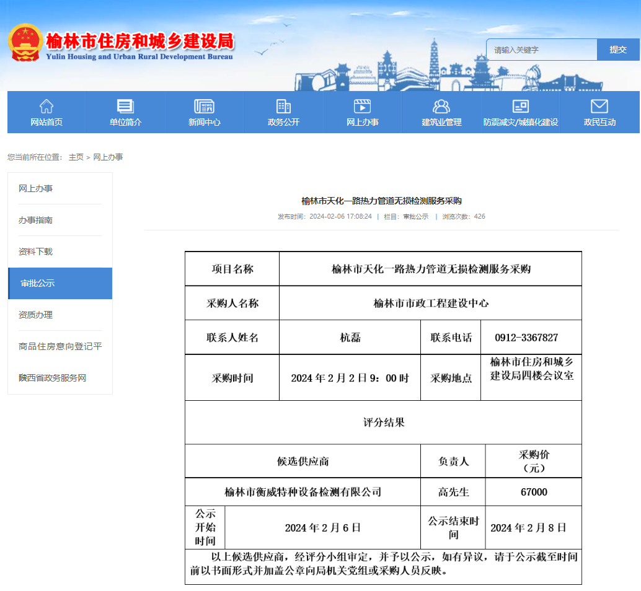Click the phone number 0912-3367827

pyautogui.click(x=526, y=338)
